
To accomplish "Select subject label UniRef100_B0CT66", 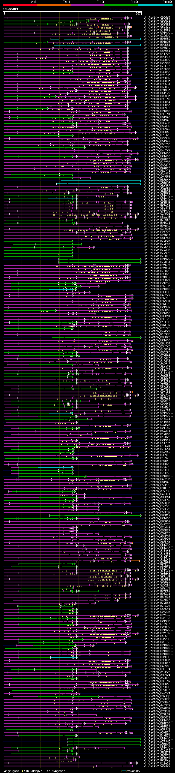I will (157, 642).
